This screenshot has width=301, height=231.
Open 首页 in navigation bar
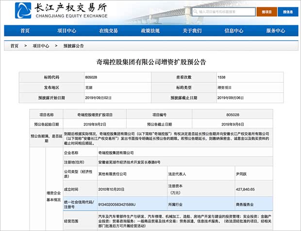pos(25,31)
